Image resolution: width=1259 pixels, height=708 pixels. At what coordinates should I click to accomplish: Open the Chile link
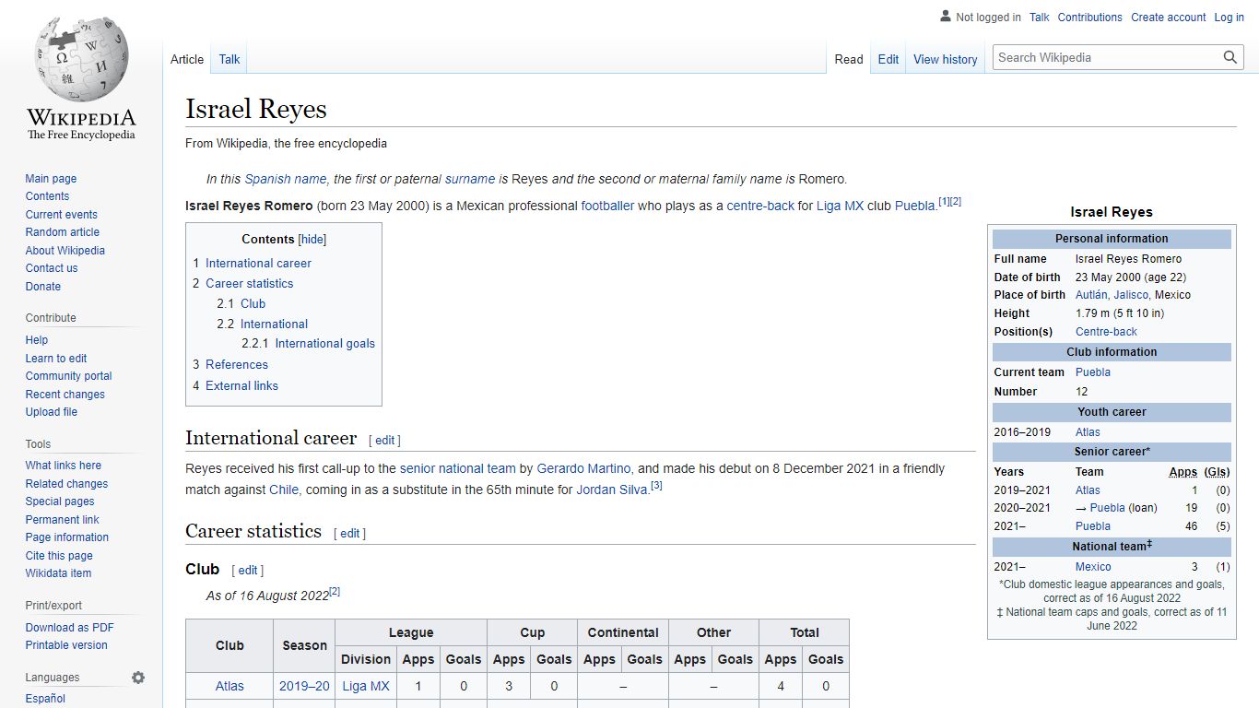284,490
